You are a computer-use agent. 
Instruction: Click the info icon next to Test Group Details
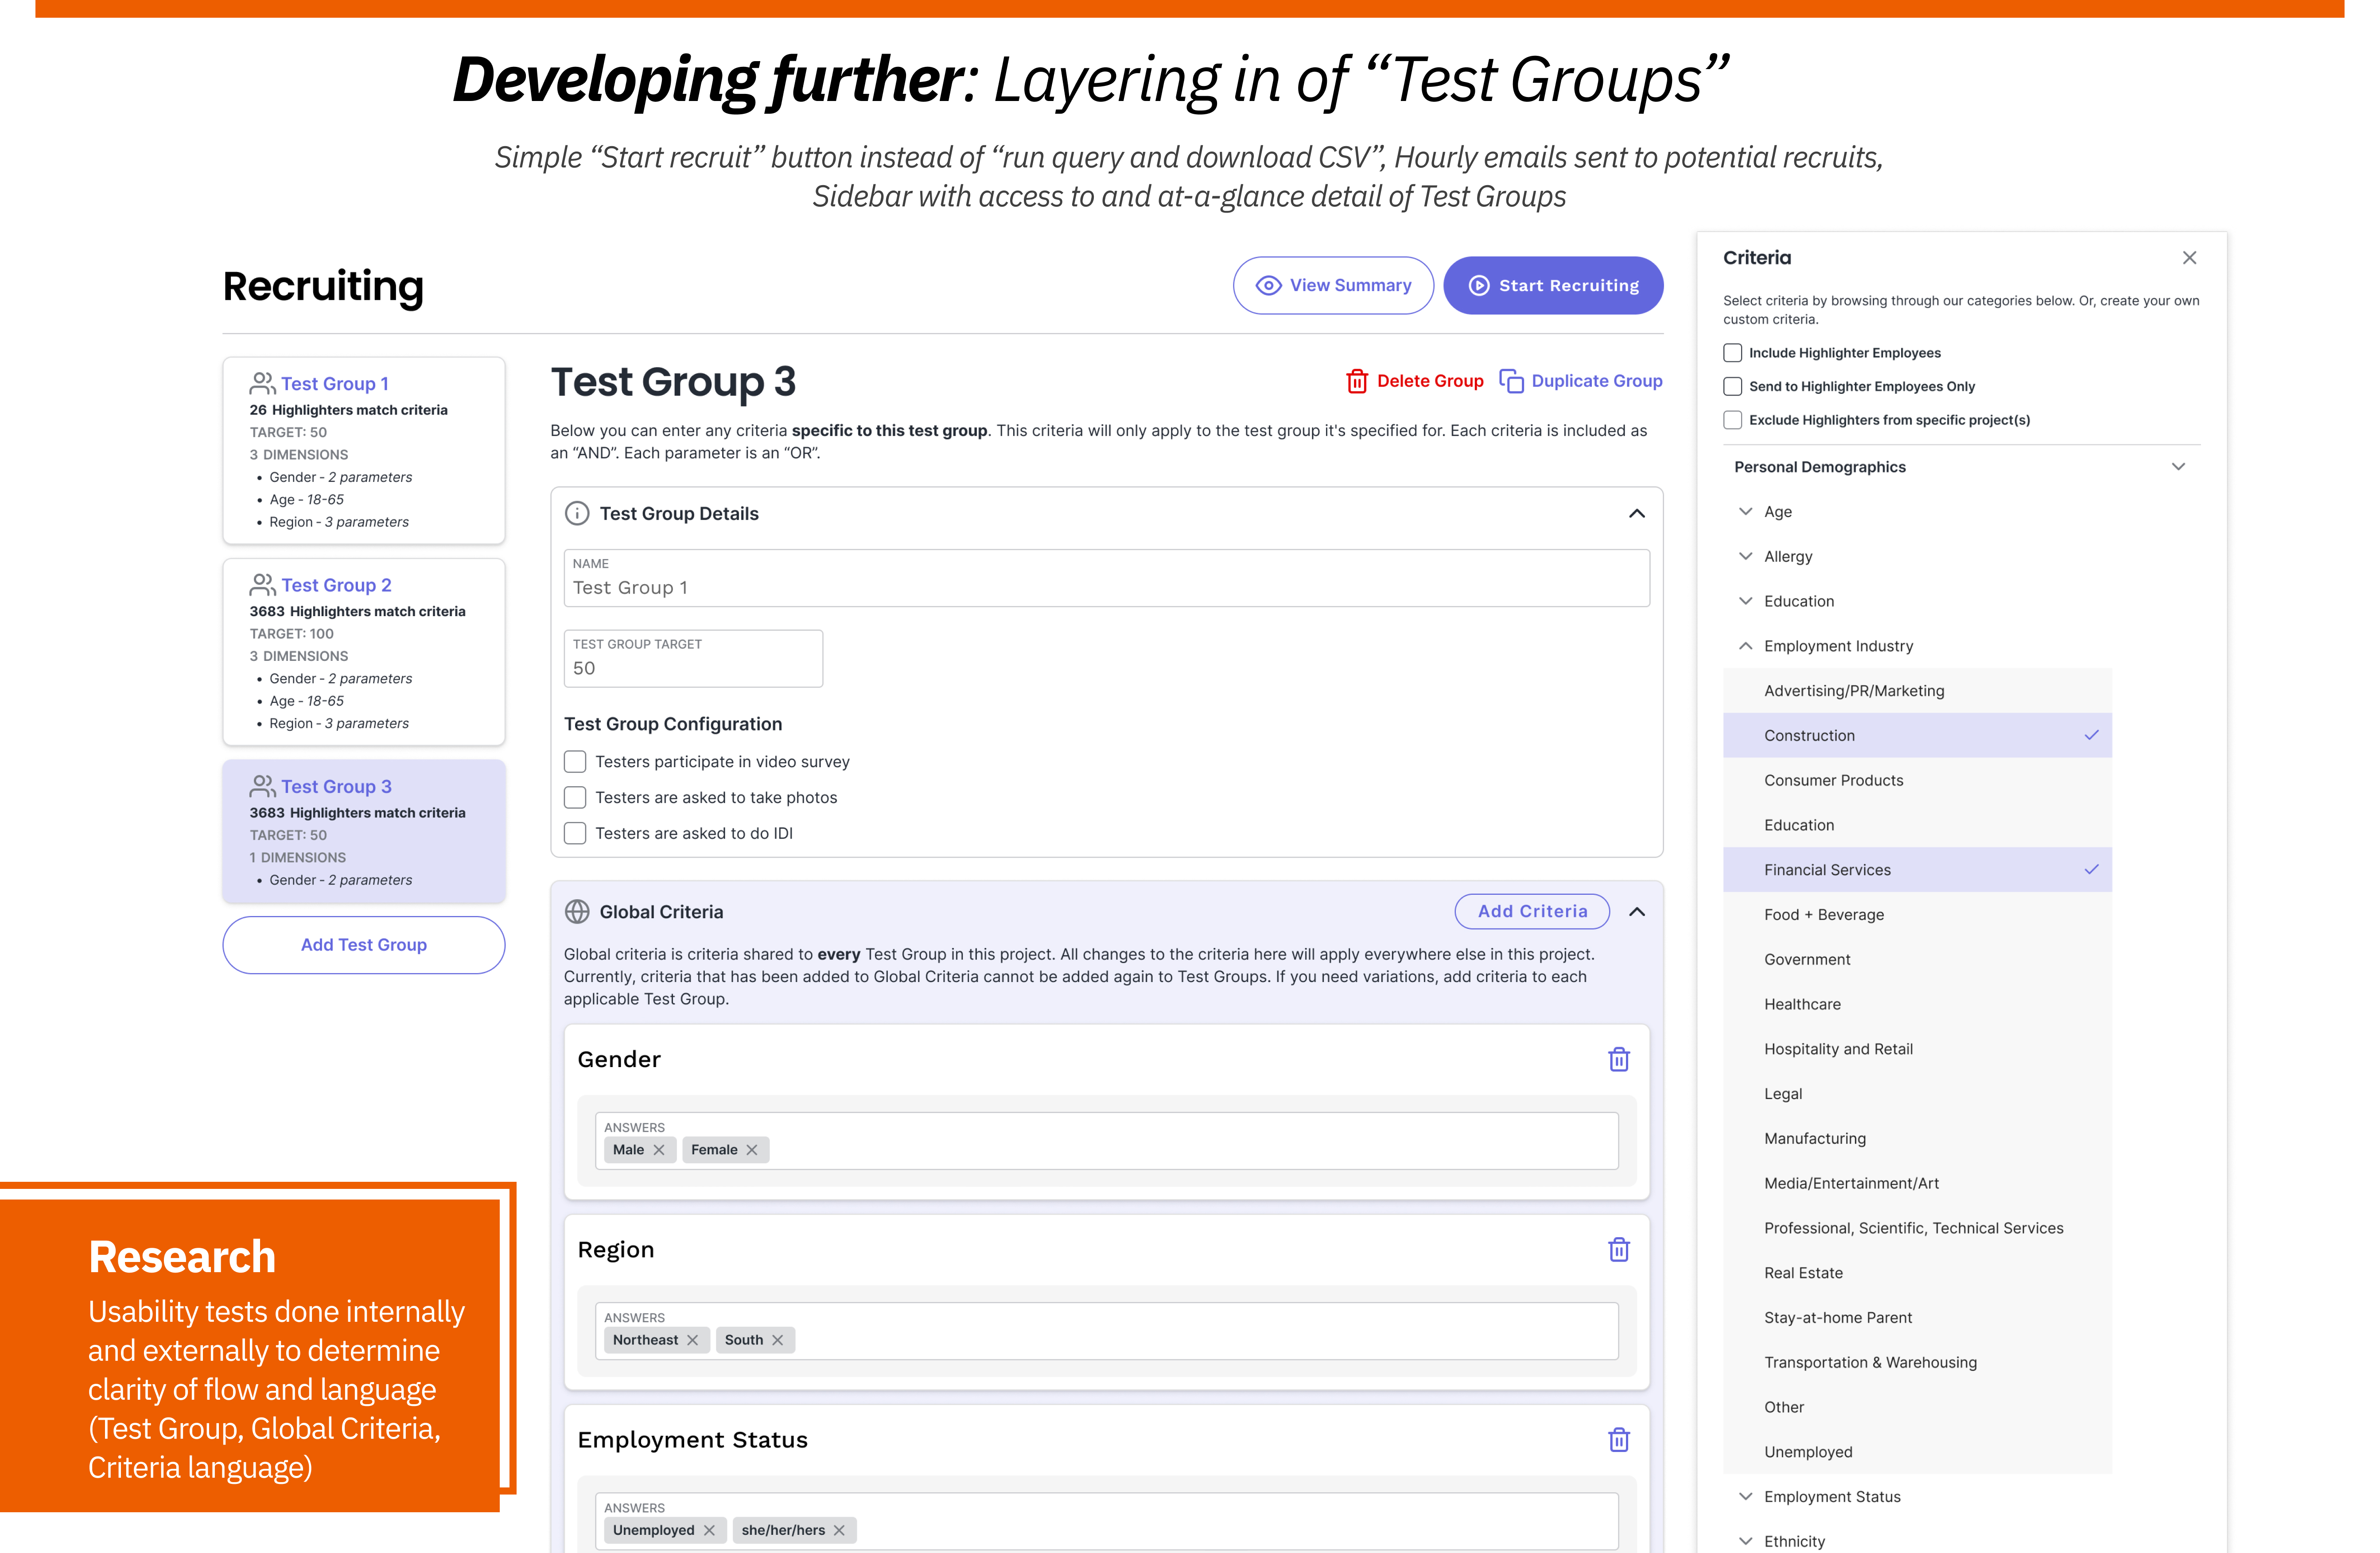577,513
